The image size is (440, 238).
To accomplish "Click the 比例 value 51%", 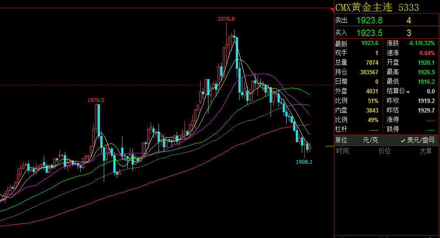I will tap(373, 101).
